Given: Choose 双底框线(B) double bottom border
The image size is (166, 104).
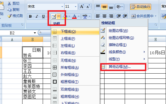Looking at the screenshot, I should point(75,90).
